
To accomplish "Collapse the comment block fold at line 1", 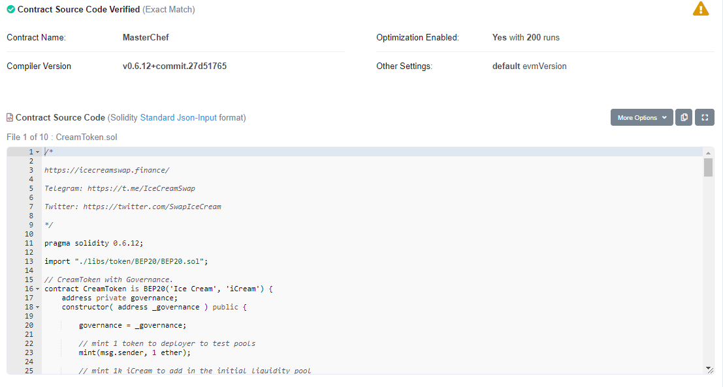I will (x=38, y=152).
